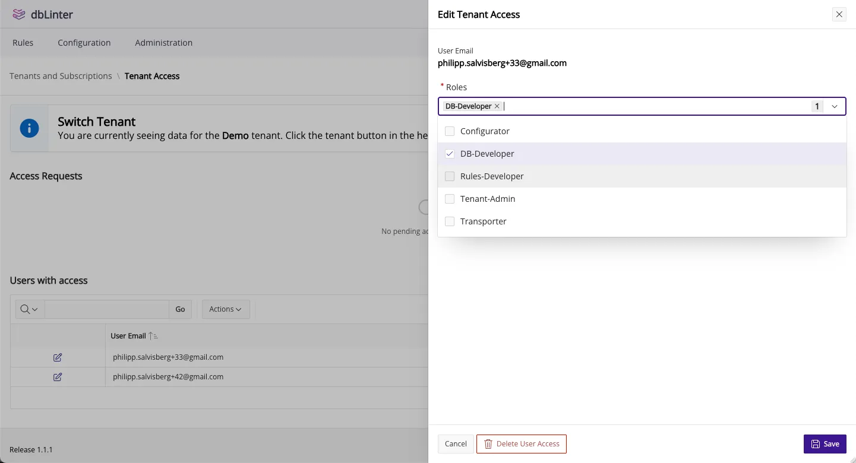Check the Configurator role checkbox
Image resolution: width=856 pixels, height=463 pixels.
(x=450, y=131)
